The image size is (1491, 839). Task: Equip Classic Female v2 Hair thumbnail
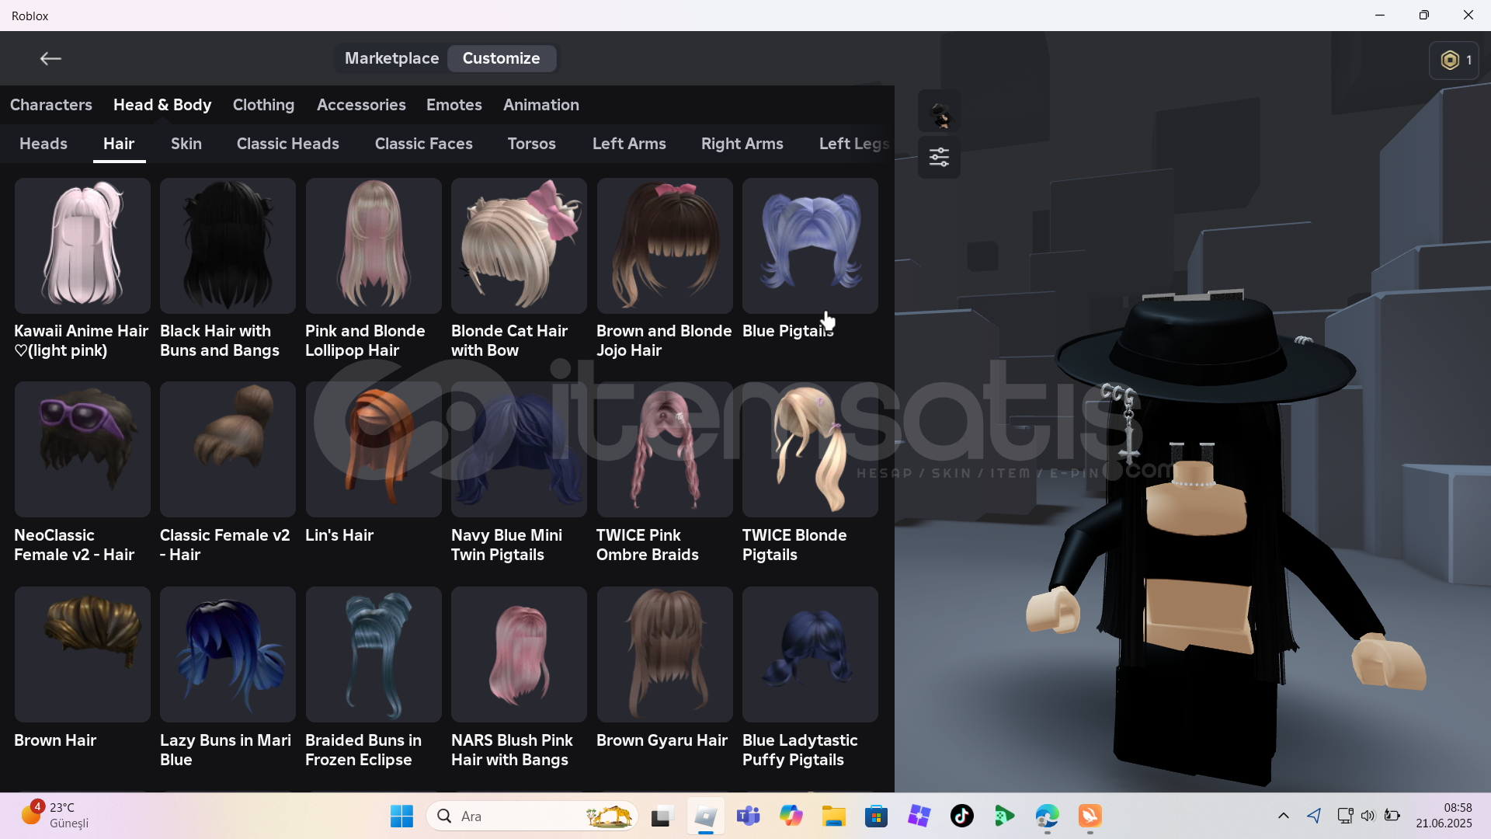coord(228,449)
